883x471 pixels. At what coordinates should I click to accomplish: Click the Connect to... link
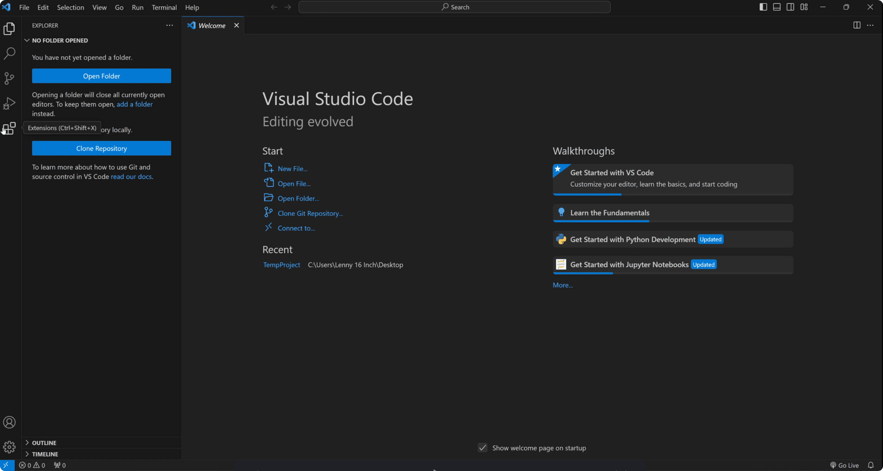tap(296, 228)
